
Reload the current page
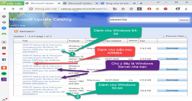tap(21, 9)
